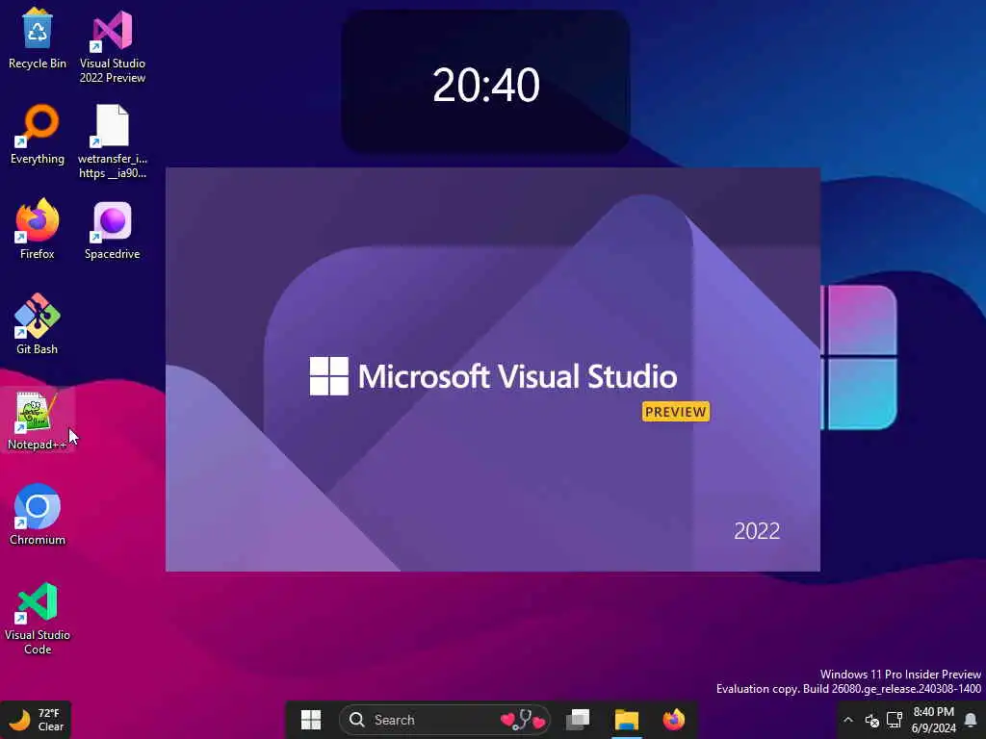Select the Notepad++ desktop shortcut

[38, 420]
